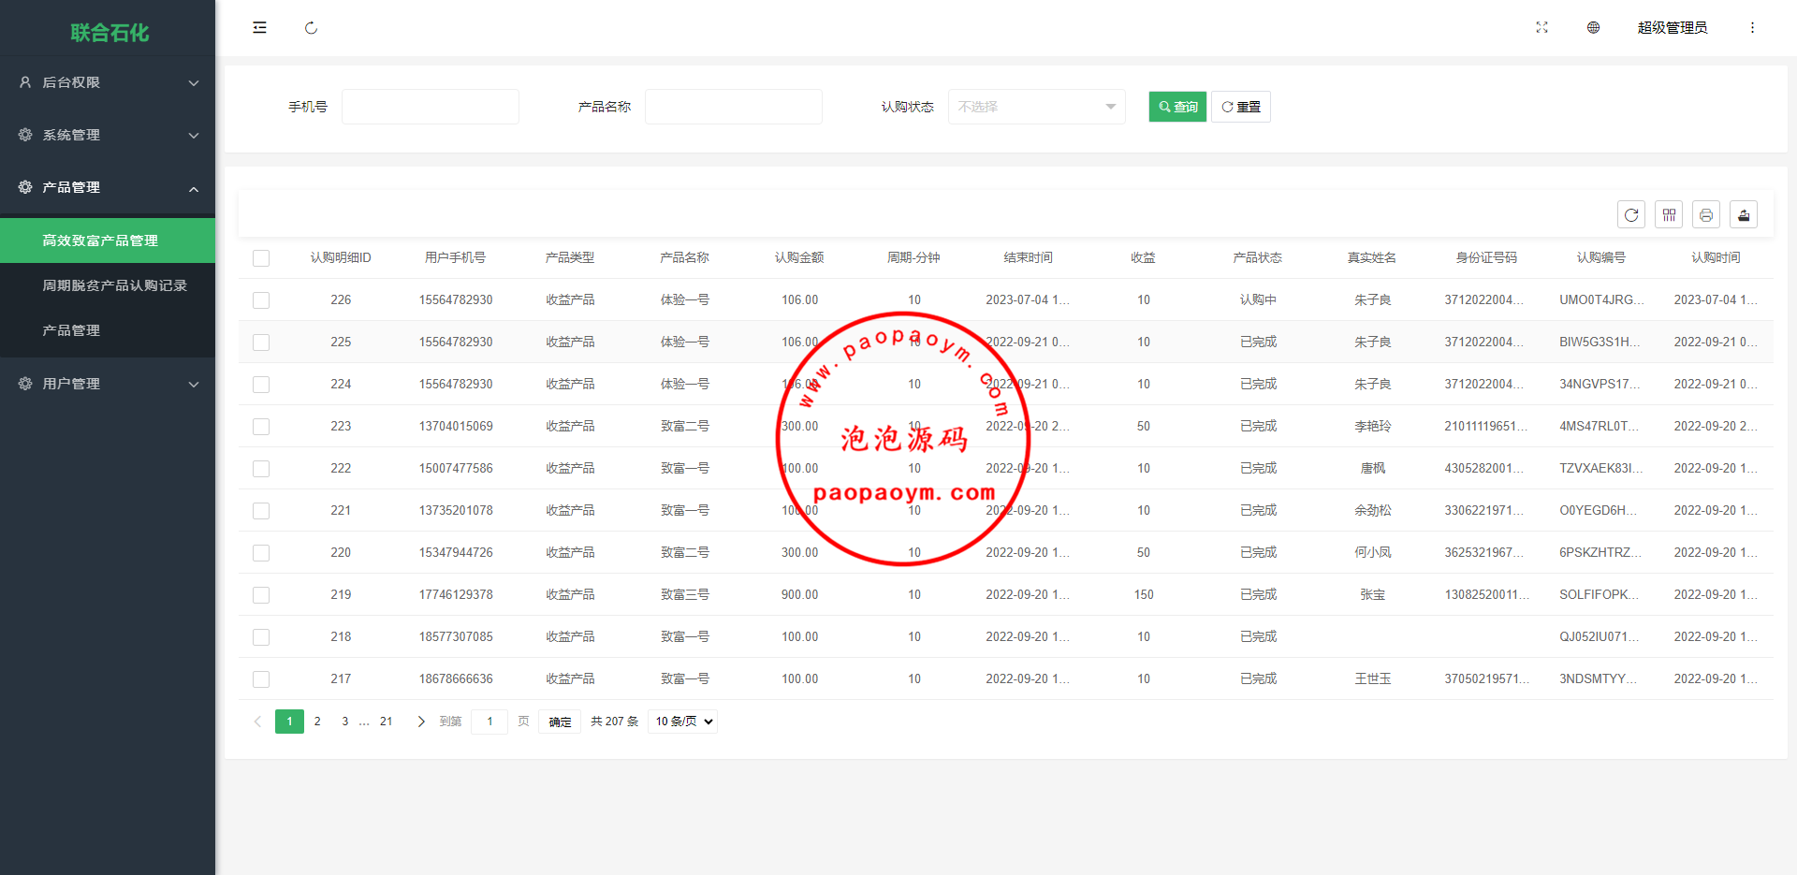This screenshot has height=875, width=1797.
Task: Enter fullscreen mode via the header icon
Action: click(1541, 28)
